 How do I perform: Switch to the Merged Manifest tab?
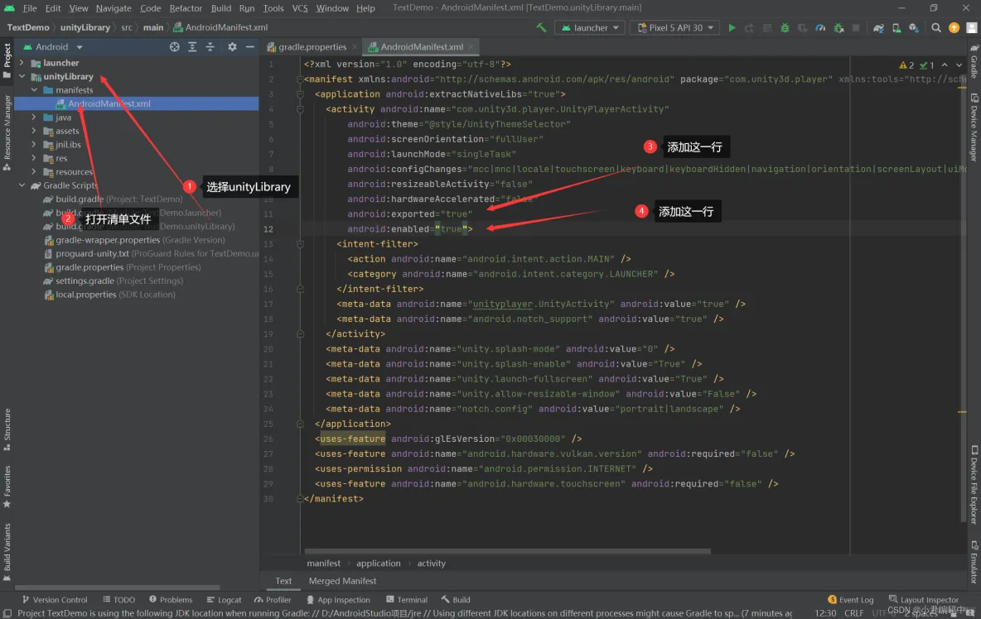click(342, 581)
